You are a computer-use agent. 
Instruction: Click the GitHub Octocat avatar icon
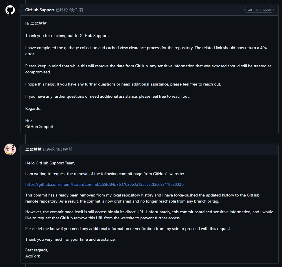tap(10, 10)
